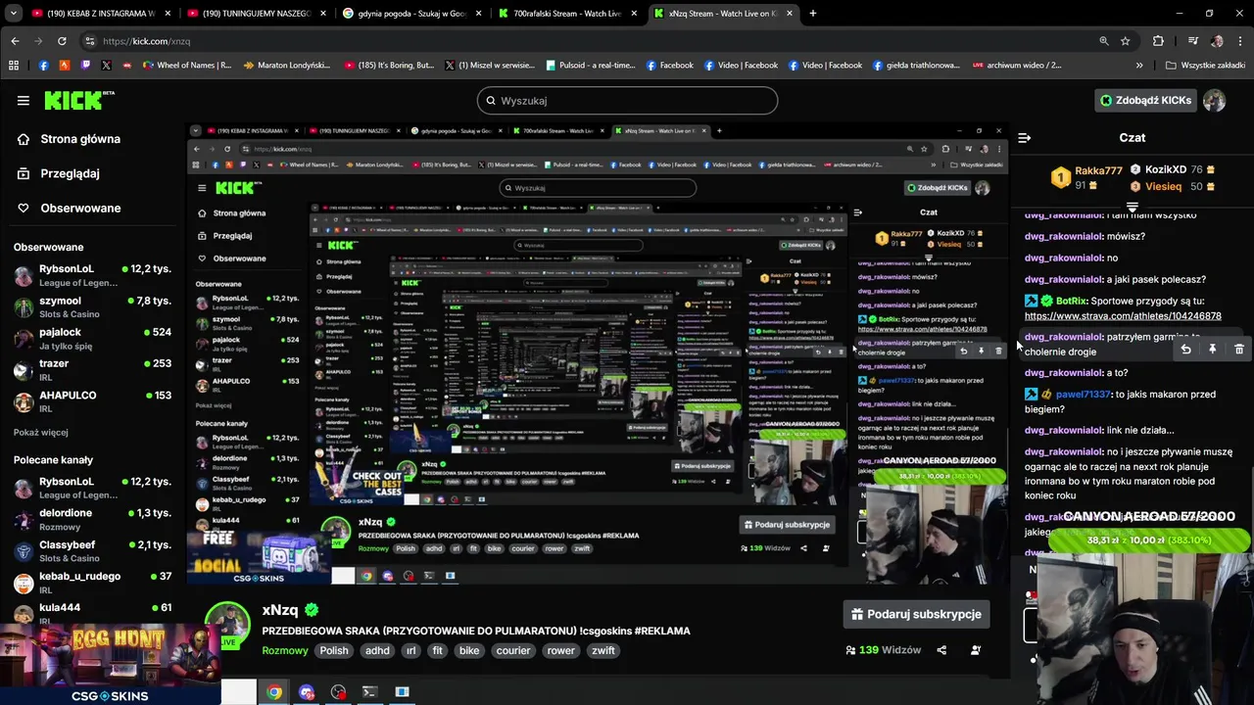Select the xNzq Stream browser tab
Screen dimensions: 1254x705
(723, 14)
